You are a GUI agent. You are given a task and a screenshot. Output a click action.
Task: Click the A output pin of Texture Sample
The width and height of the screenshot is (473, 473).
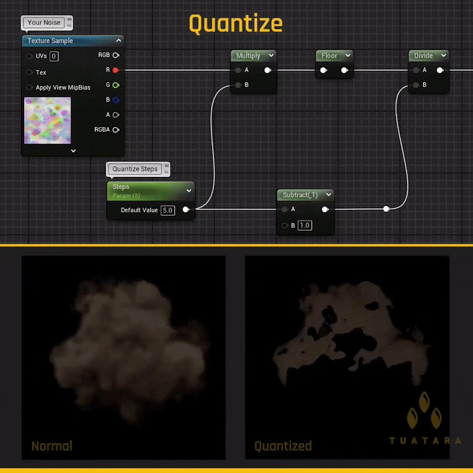tap(116, 115)
